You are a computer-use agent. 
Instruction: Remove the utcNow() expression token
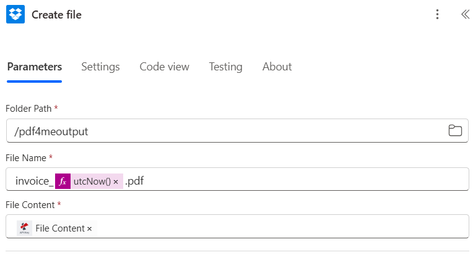pyautogui.click(x=116, y=182)
